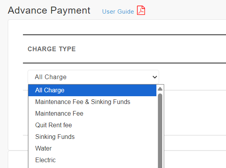Choose the Sinking Funds option
The height and width of the screenshot is (168, 226).
click(92, 137)
